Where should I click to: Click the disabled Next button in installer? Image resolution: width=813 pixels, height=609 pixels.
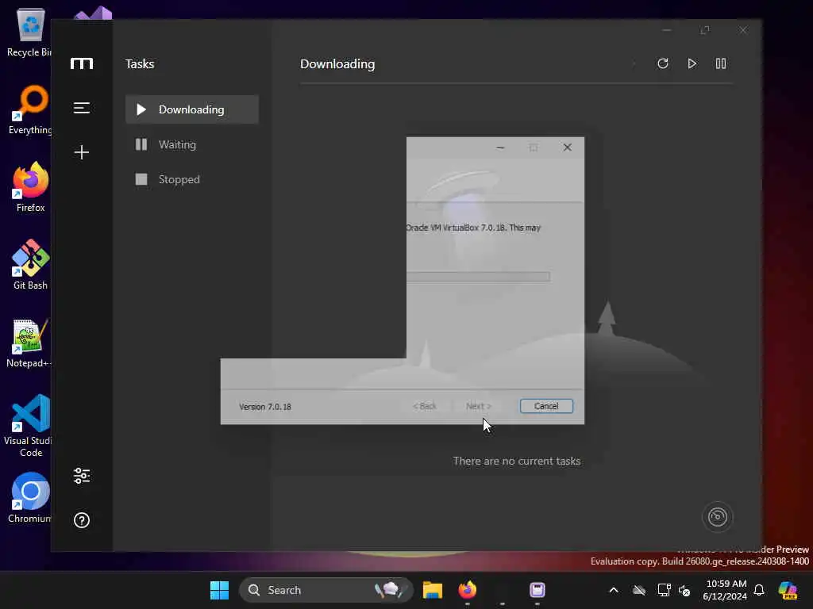pyautogui.click(x=478, y=406)
